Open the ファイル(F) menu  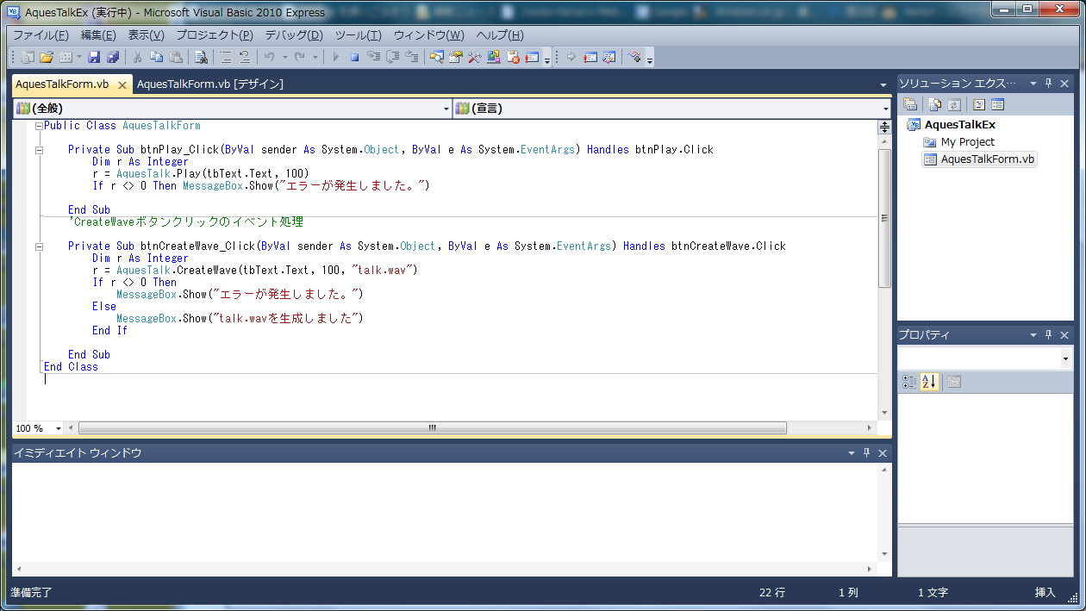(41, 35)
